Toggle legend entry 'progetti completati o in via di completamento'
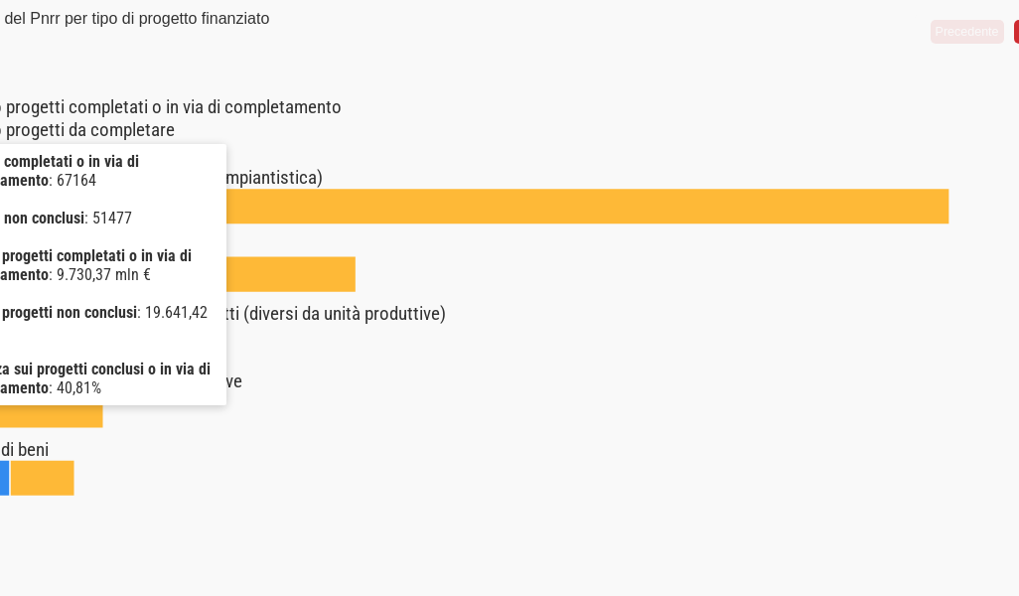Viewport: 1019px width, 596px height. [x=173, y=107]
